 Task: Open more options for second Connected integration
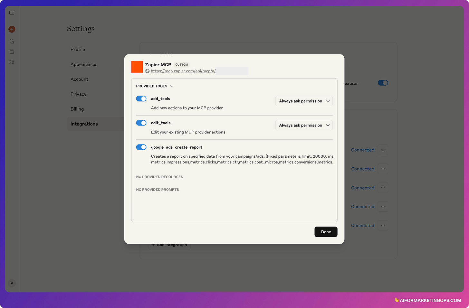click(383, 169)
